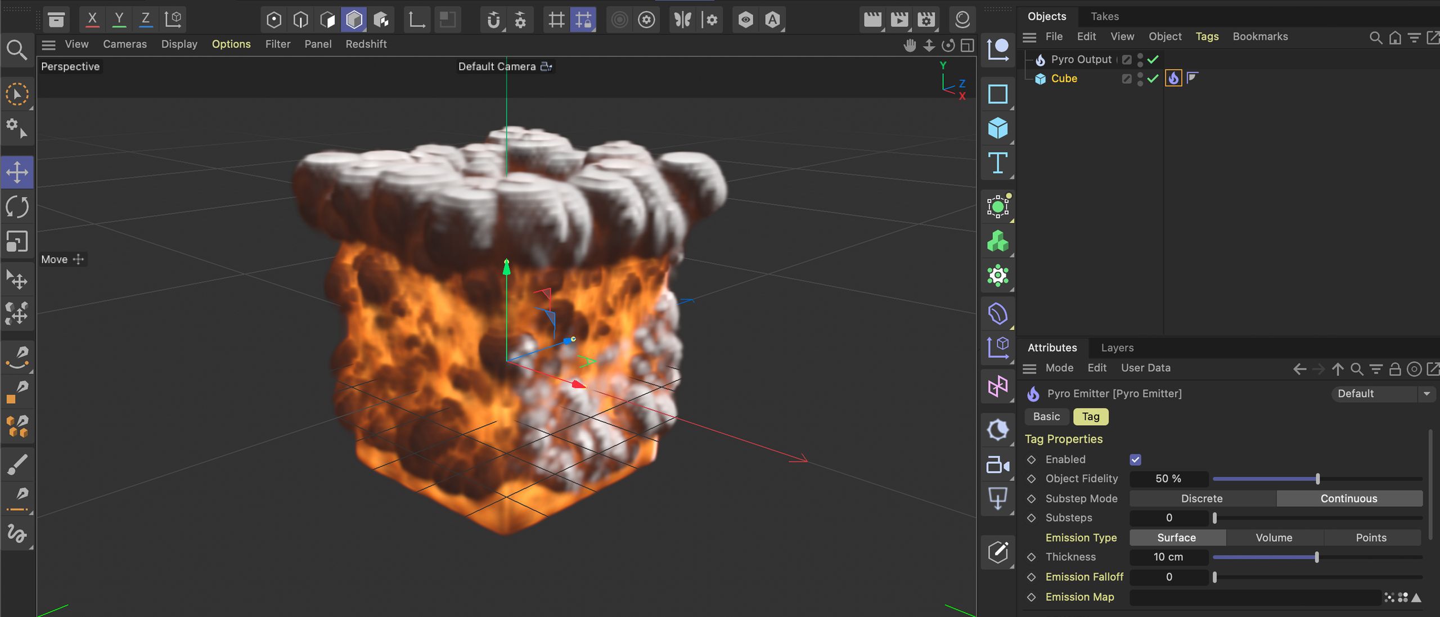Toggle the Enabled checkbox in Tag Properties
The height and width of the screenshot is (617, 1440).
tap(1135, 460)
